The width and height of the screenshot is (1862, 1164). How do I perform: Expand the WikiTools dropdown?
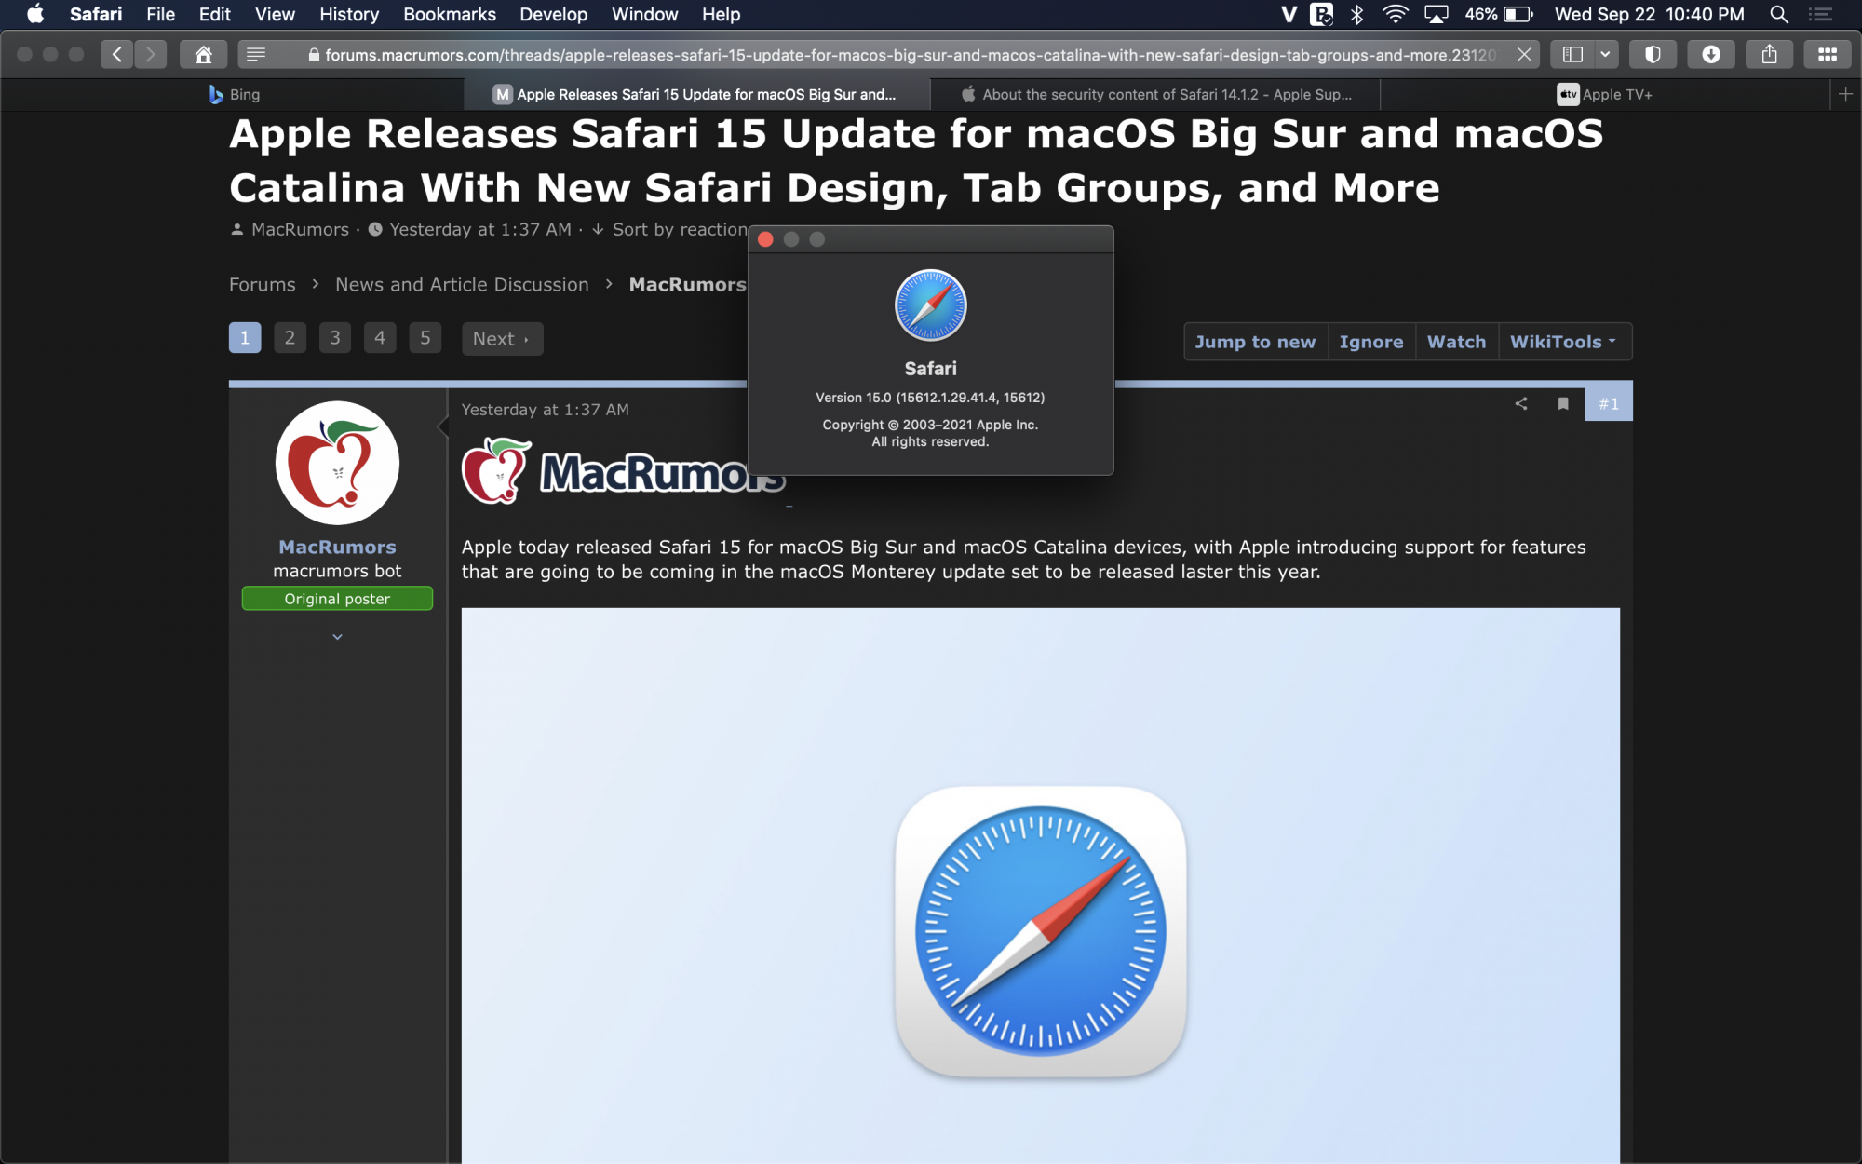point(1563,342)
